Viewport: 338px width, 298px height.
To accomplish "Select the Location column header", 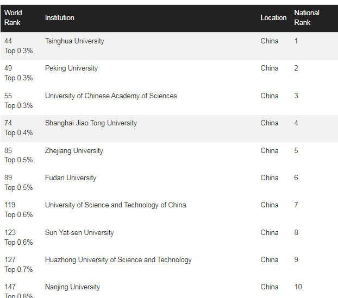I will pos(273,17).
